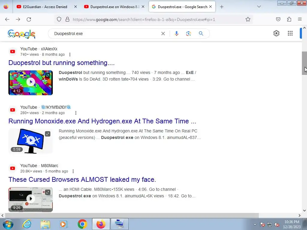Open the Action Center flag tray icon

pyautogui.click(x=262, y=224)
